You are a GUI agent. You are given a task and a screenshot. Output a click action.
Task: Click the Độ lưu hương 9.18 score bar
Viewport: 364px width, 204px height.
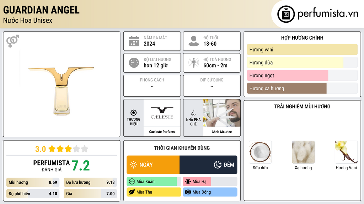point(90,182)
